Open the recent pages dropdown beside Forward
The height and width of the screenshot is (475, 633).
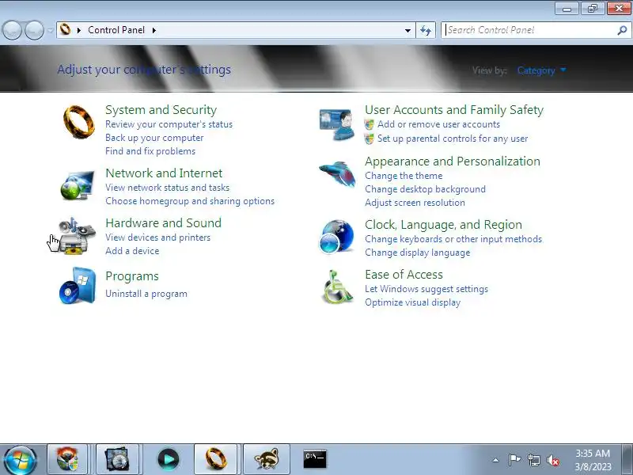tap(51, 30)
